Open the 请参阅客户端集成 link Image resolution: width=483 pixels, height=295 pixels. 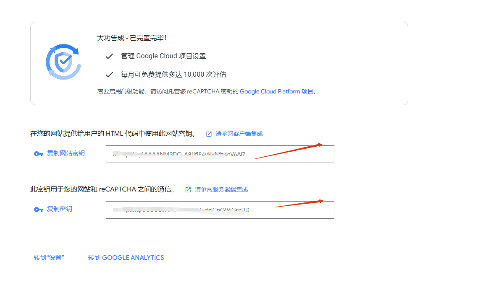click(239, 134)
